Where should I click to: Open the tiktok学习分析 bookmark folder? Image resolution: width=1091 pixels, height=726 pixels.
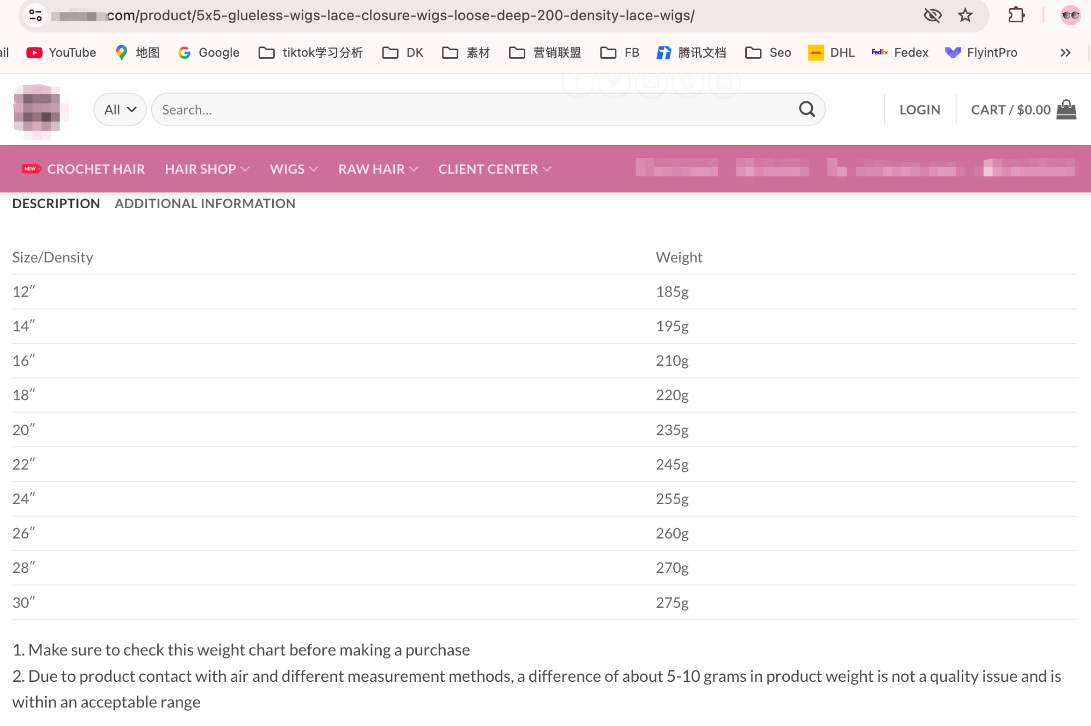[310, 52]
